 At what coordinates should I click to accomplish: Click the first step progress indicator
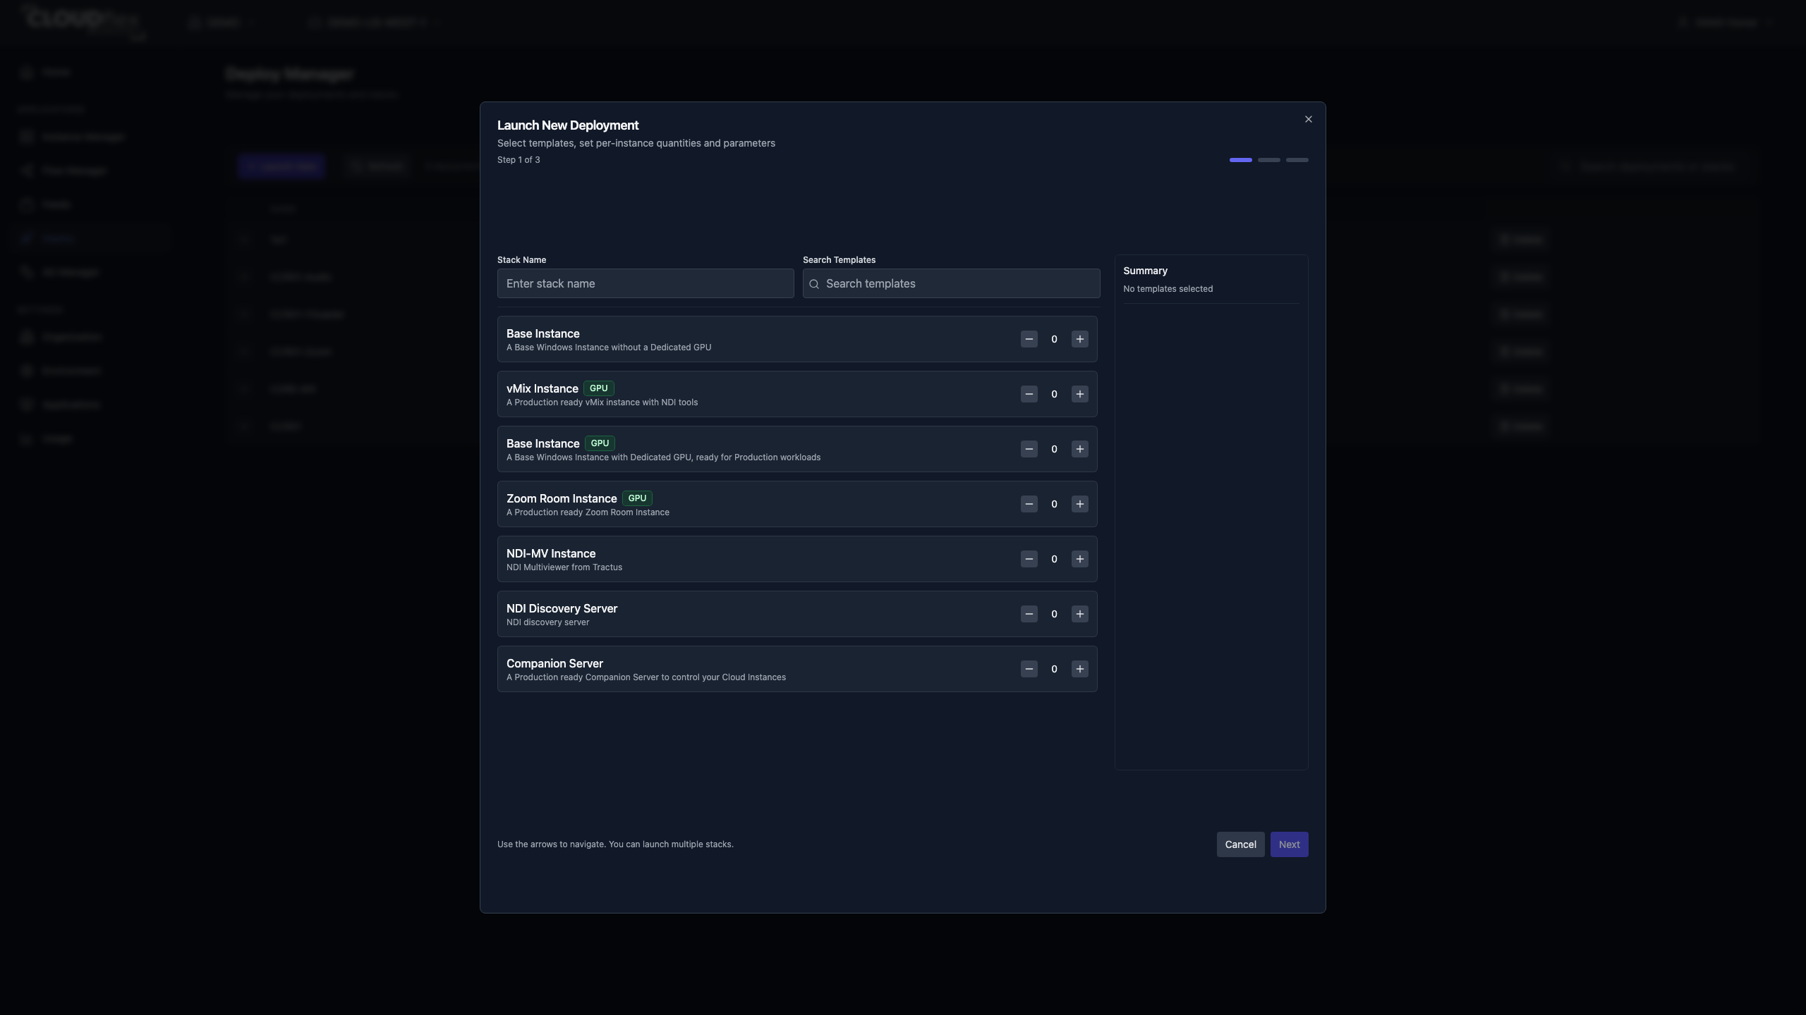click(x=1240, y=160)
